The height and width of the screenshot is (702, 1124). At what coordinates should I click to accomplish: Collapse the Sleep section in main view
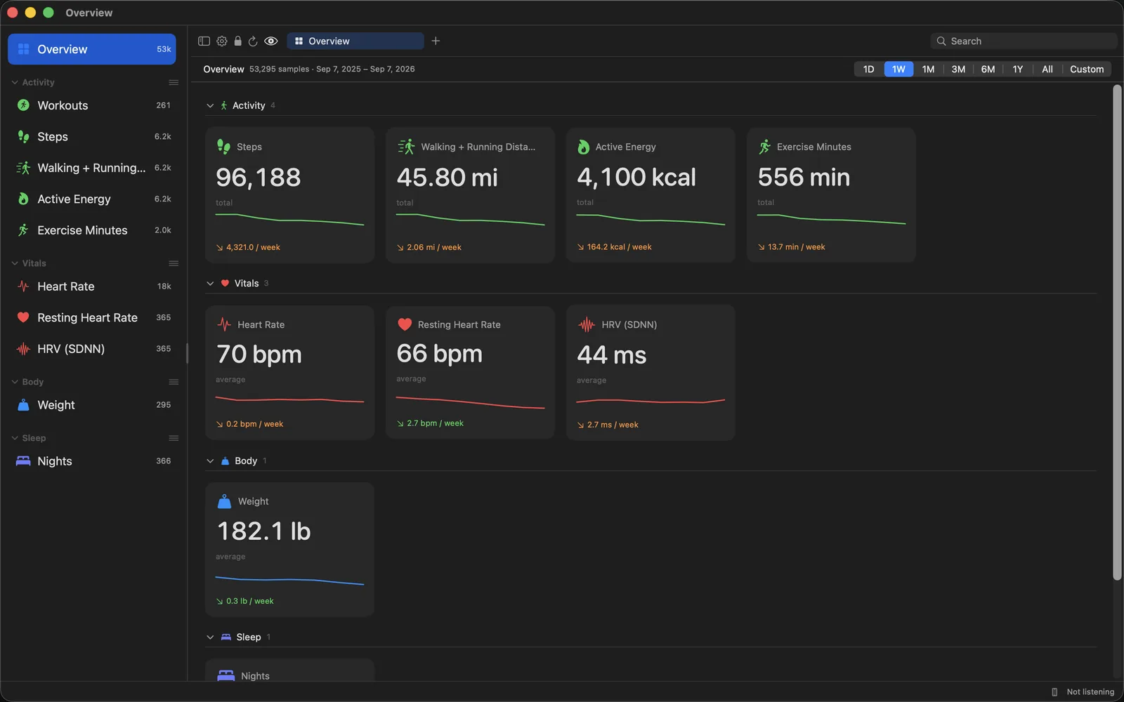click(210, 637)
